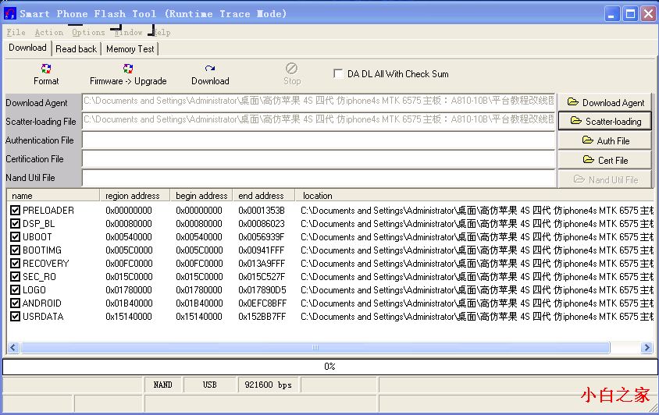Click the app icon in the title bar
Image resolution: width=659 pixels, height=415 pixels.
(9, 13)
